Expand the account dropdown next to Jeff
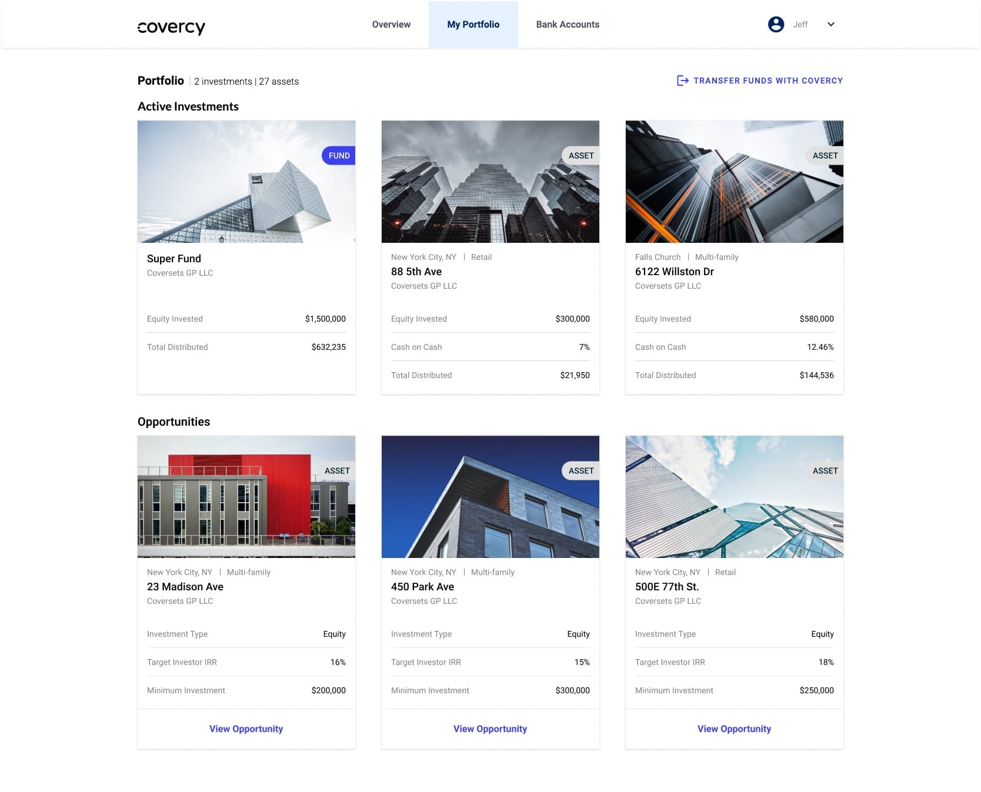This screenshot has height=792, width=981. pyautogui.click(x=830, y=24)
